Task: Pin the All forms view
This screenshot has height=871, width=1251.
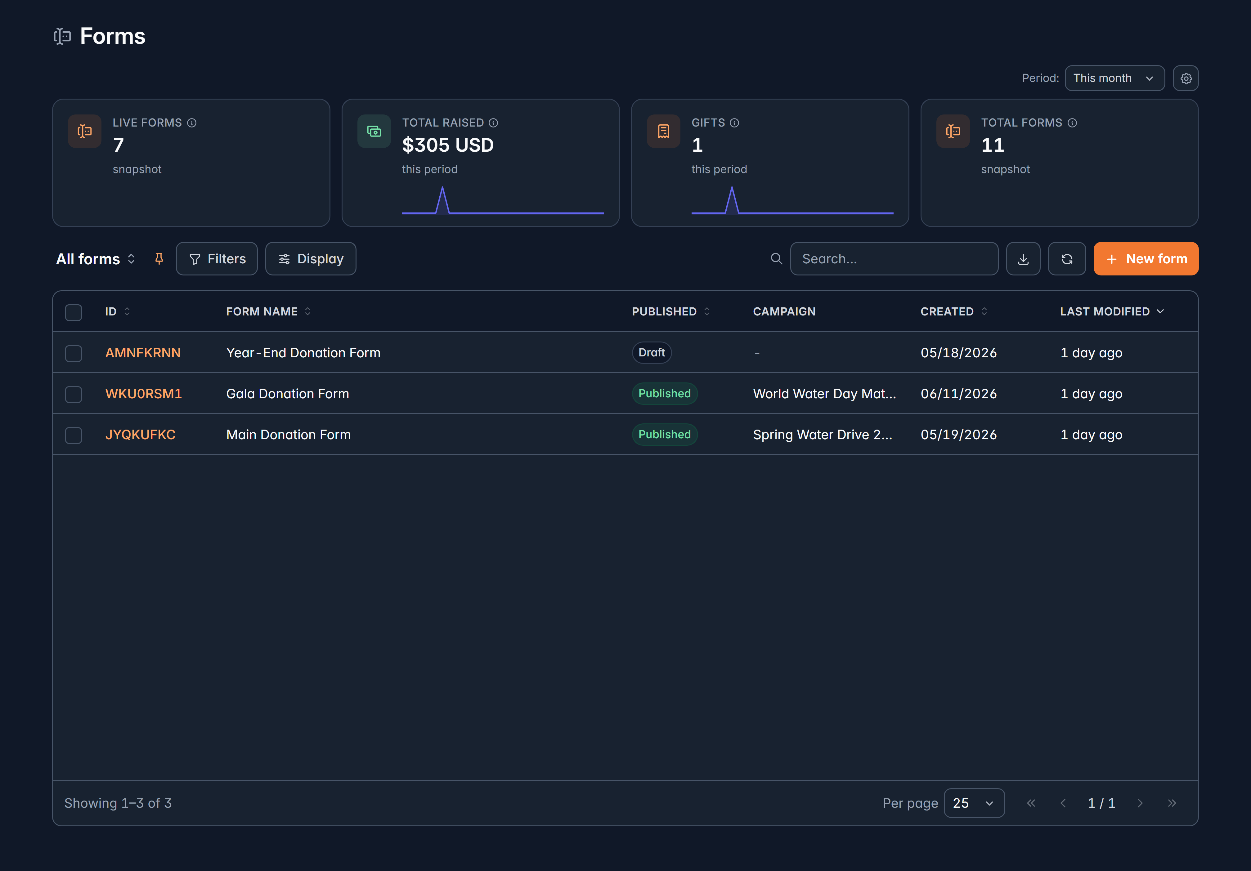Action: point(159,259)
